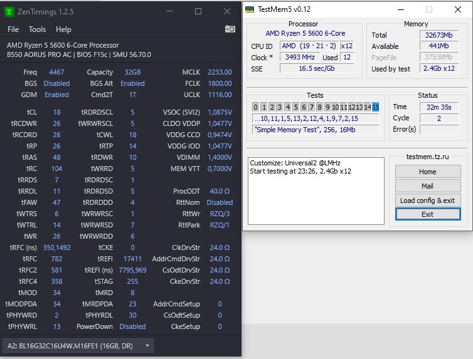Click the BGS Alt Enabled value
This screenshot has height=359, width=473.
[132, 83]
